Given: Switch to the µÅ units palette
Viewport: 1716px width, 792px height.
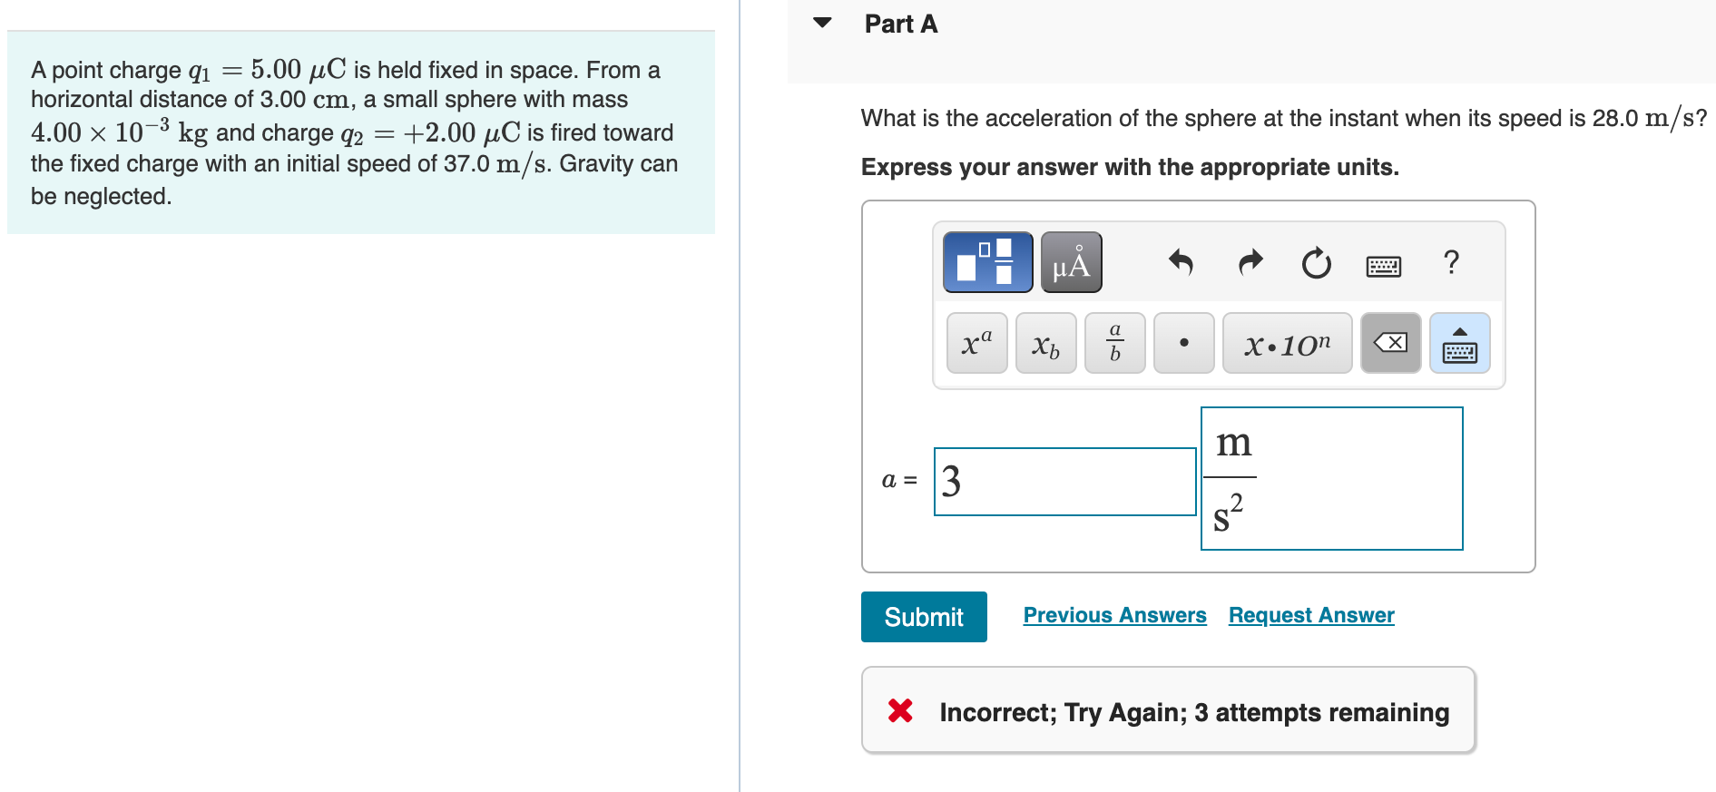Looking at the screenshot, I should pyautogui.click(x=1071, y=260).
